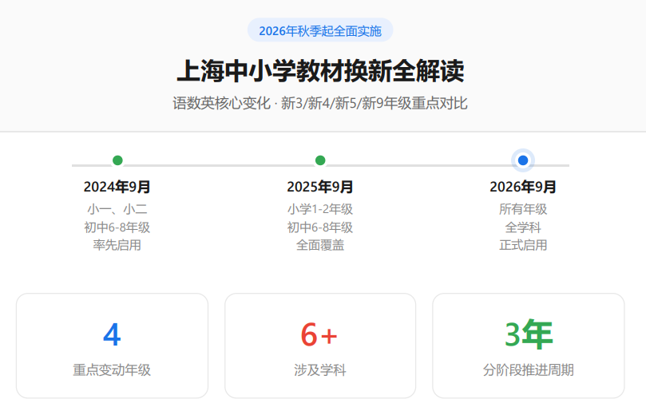This screenshot has height=407, width=646.
Task: Click the blue number 4
Action: click(x=112, y=334)
